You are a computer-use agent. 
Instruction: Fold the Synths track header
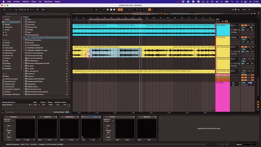218,25
